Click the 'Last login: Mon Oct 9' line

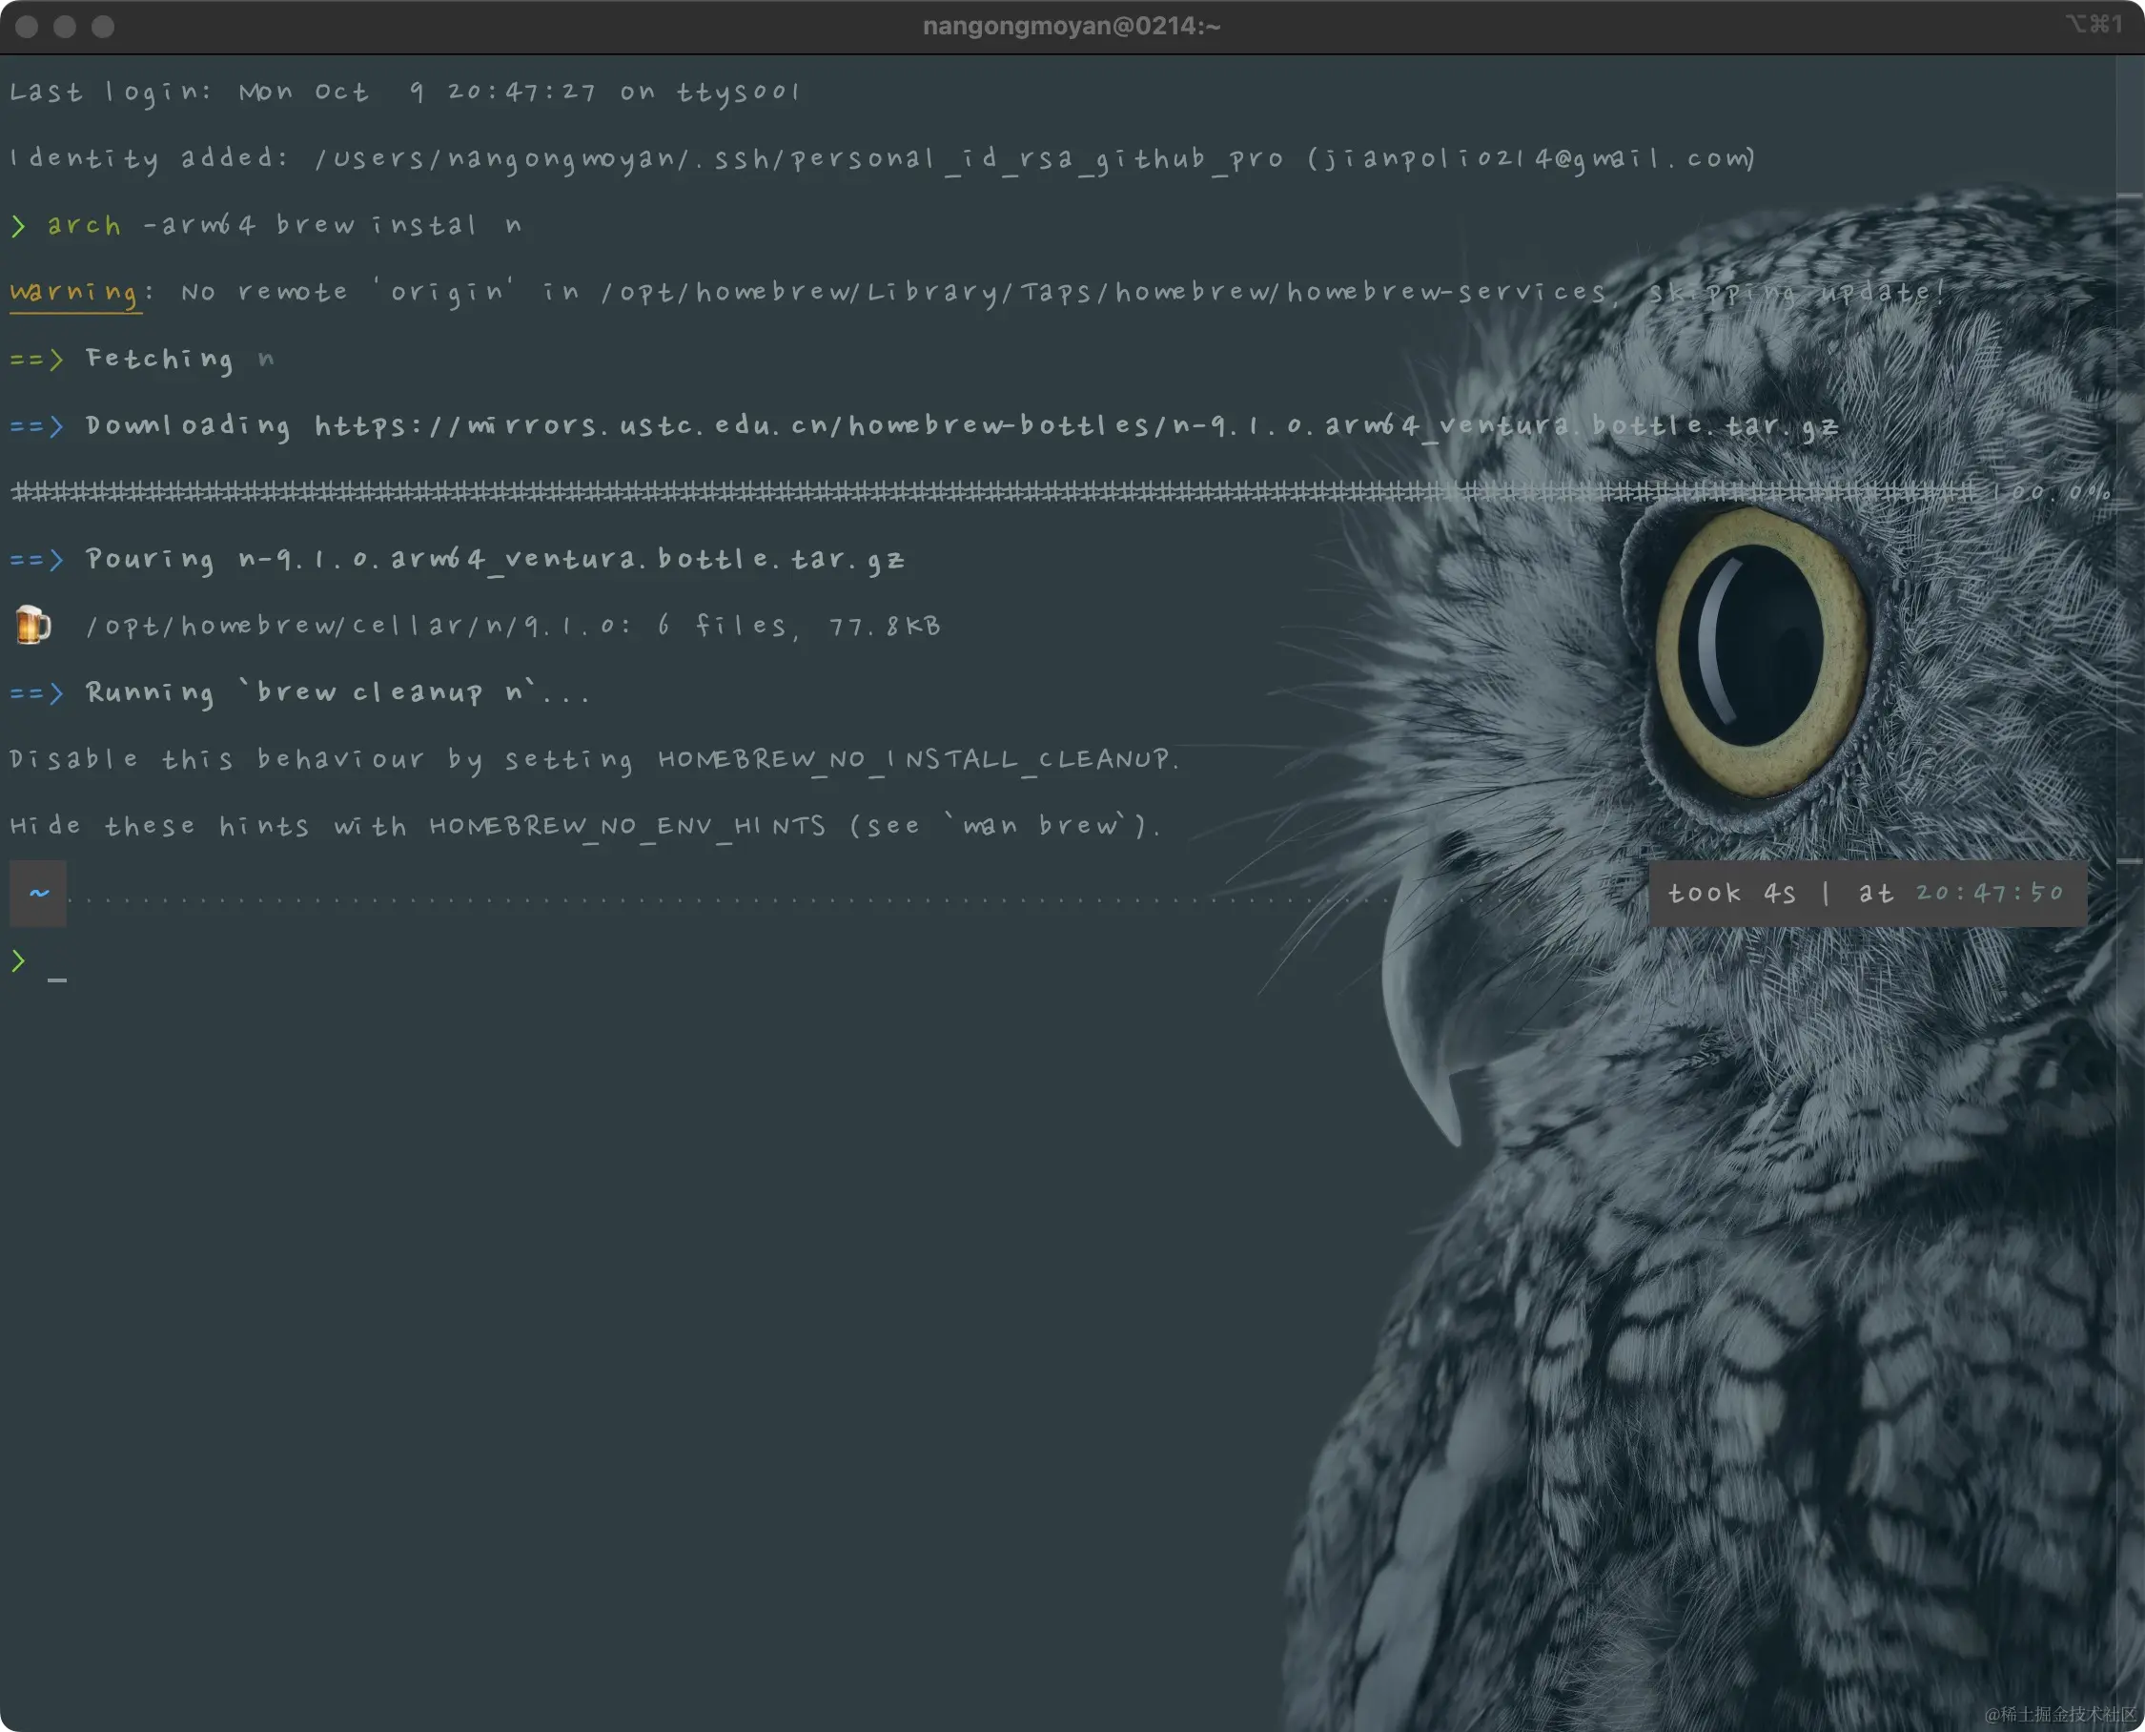pos(405,92)
